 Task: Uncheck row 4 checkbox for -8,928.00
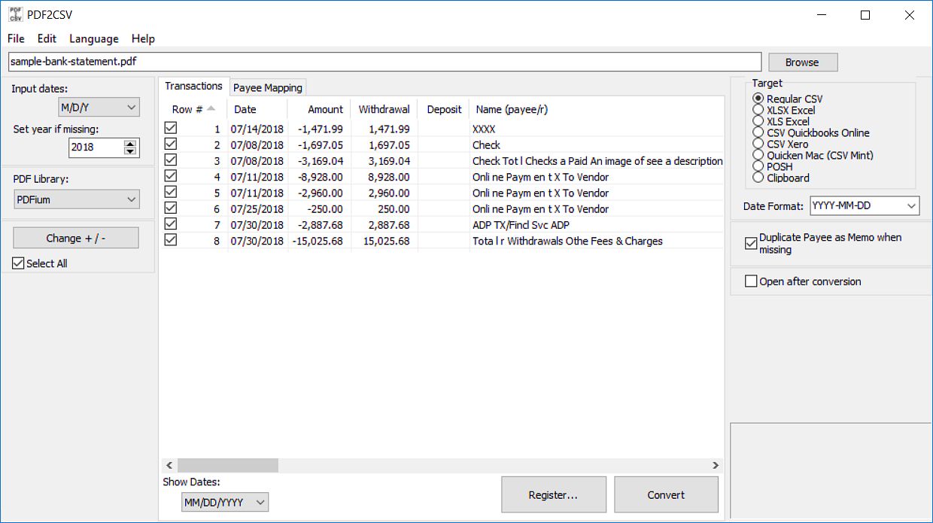pos(171,176)
